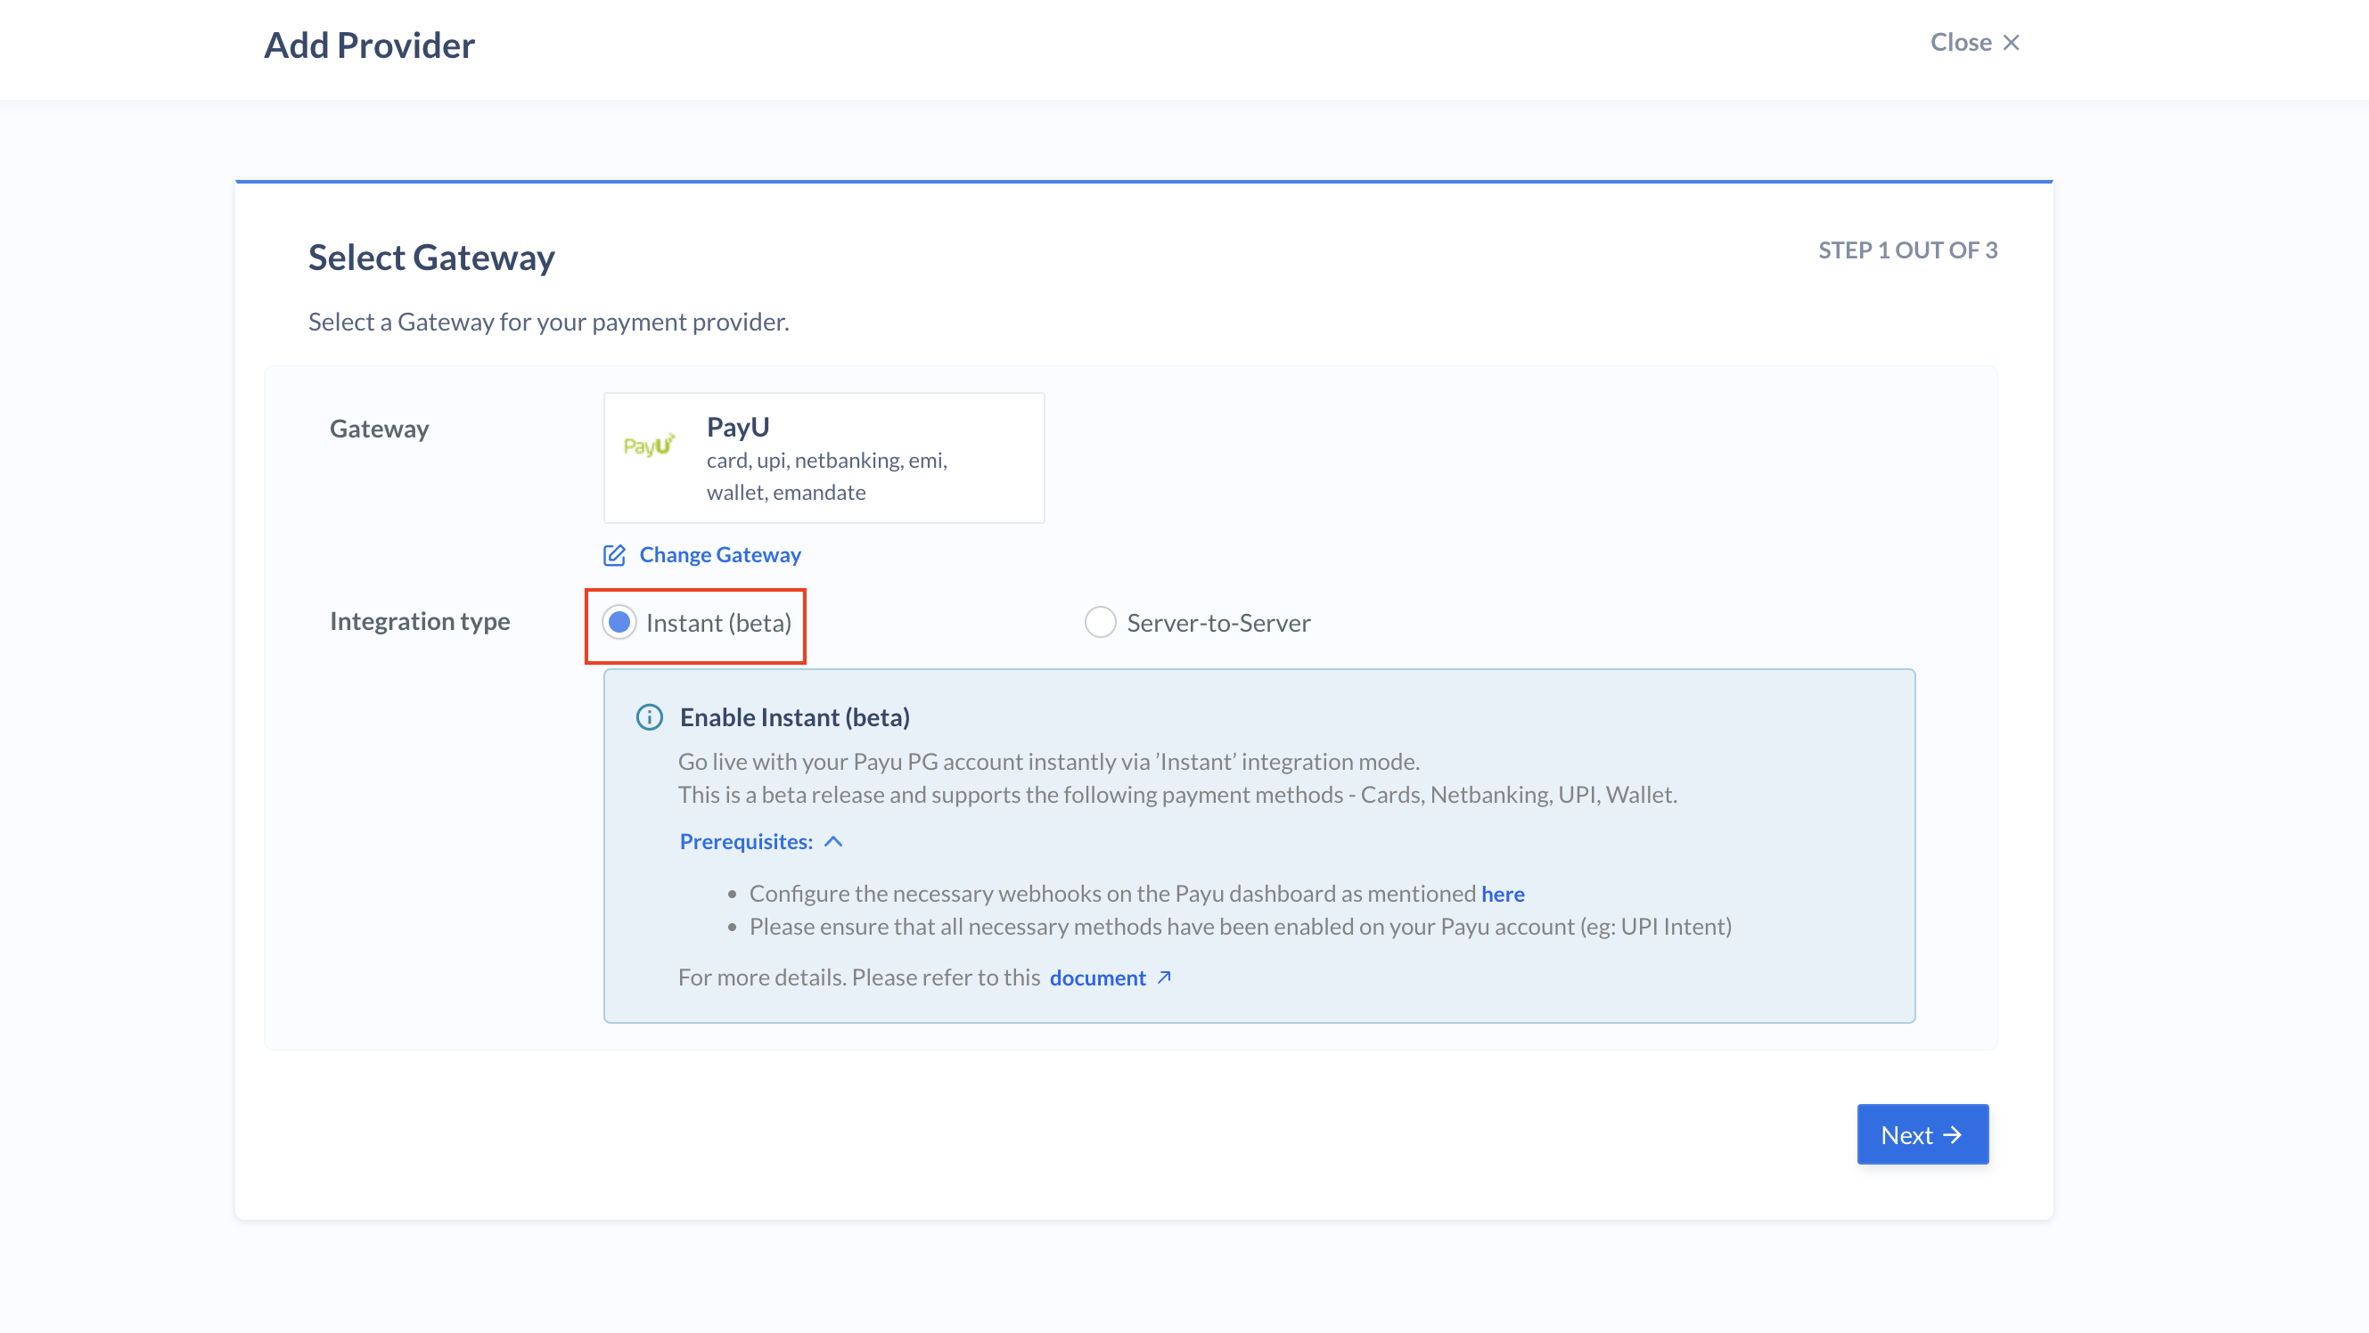Click the Enable Instant (beta) heading
Screen dimensions: 2369x1333
795,717
